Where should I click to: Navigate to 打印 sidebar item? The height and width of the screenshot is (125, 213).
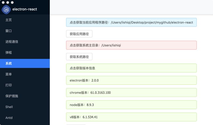tap(25, 85)
